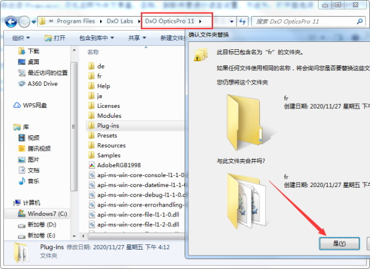This screenshot has width=370, height=269.
Task: Select Windows7 (C:) drive
Action: tap(43, 214)
